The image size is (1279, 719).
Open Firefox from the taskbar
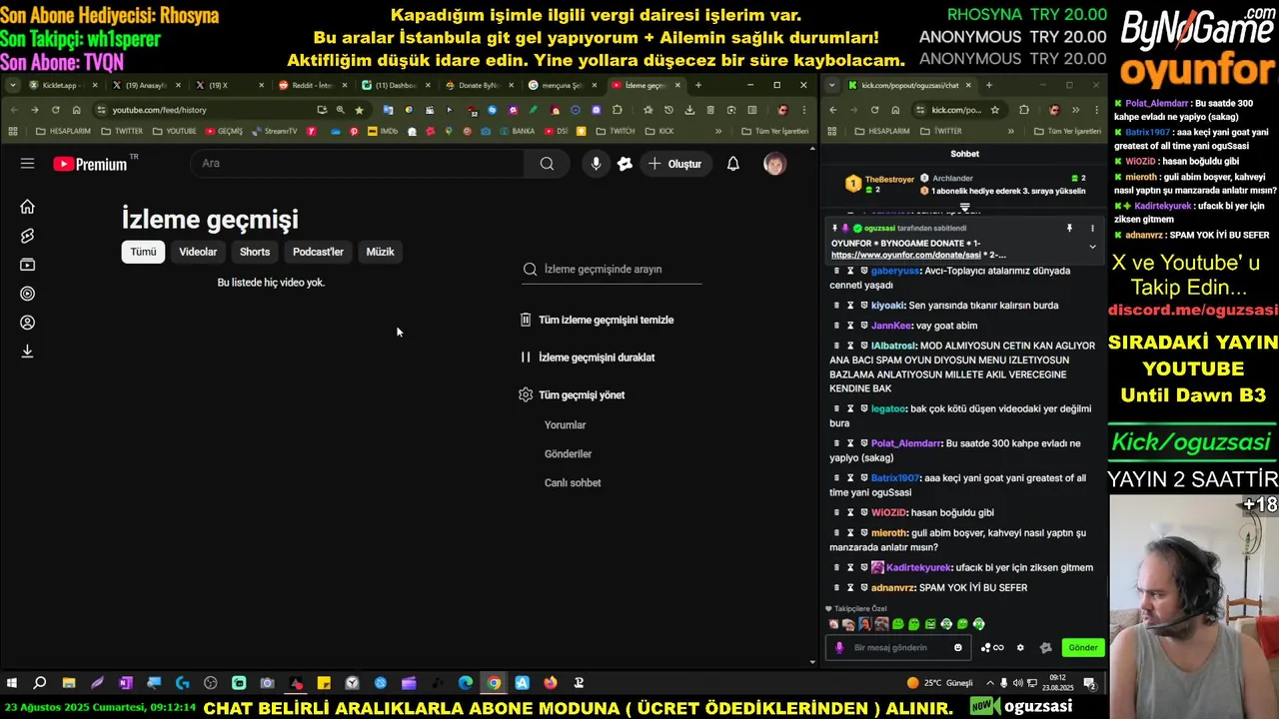click(x=551, y=684)
